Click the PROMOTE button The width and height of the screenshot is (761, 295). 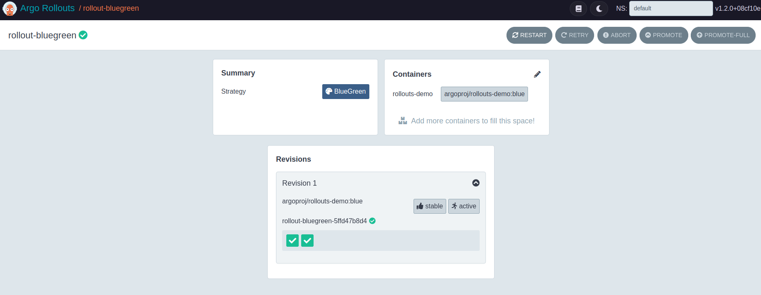pyautogui.click(x=664, y=35)
